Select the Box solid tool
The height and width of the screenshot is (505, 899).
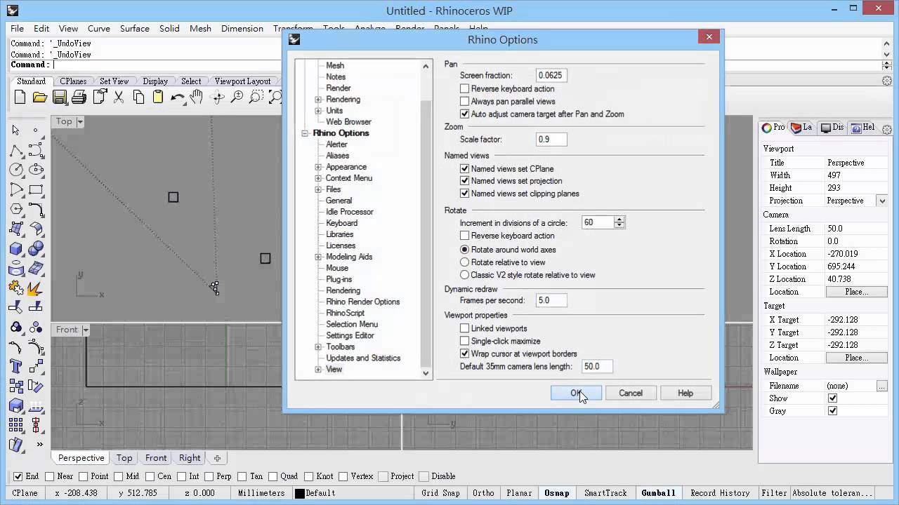coord(15,248)
